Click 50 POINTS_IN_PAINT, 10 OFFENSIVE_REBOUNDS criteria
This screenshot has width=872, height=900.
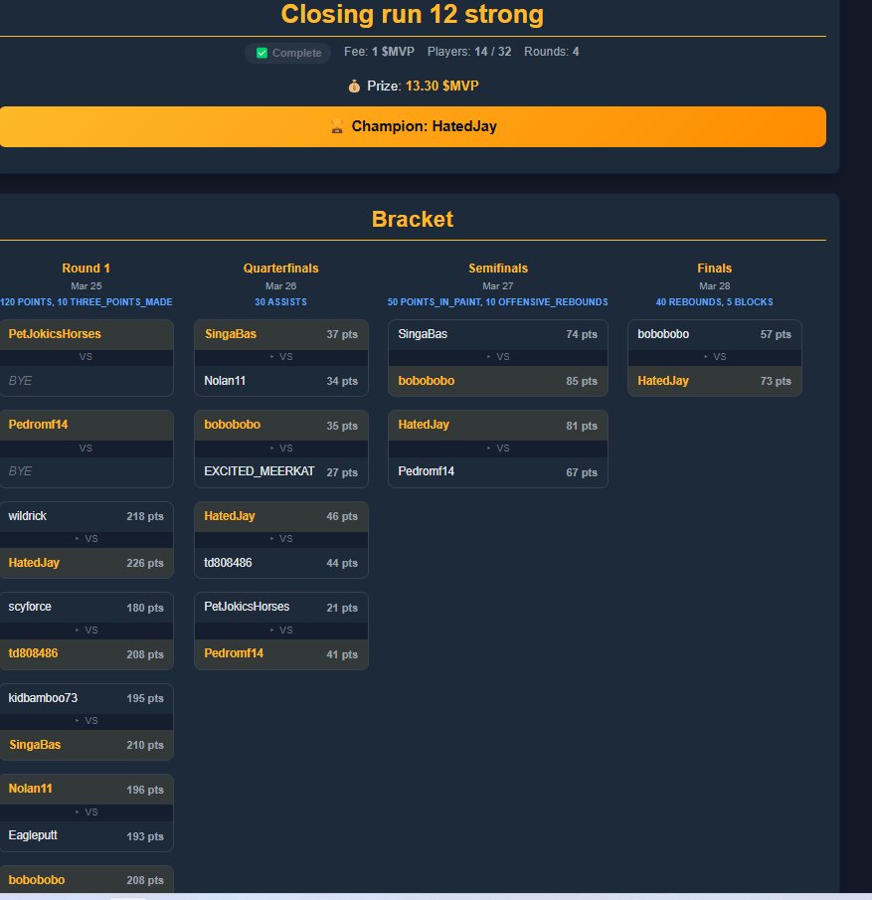(x=498, y=302)
